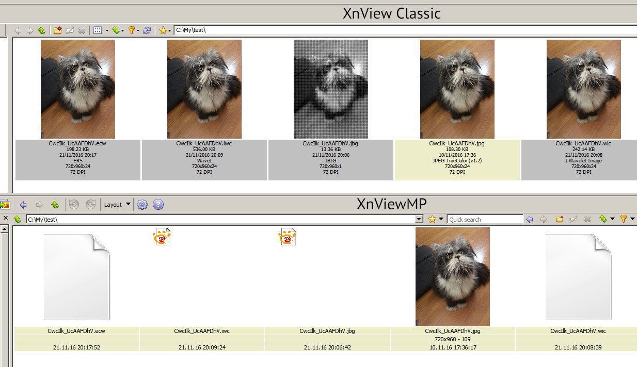The height and width of the screenshot is (367, 637).
Task: Close the panel with X left of path bar
Action: pyautogui.click(x=6, y=218)
